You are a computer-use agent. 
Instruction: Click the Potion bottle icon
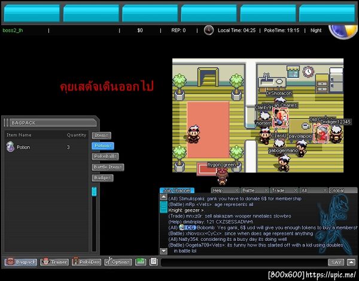[x=10, y=147]
